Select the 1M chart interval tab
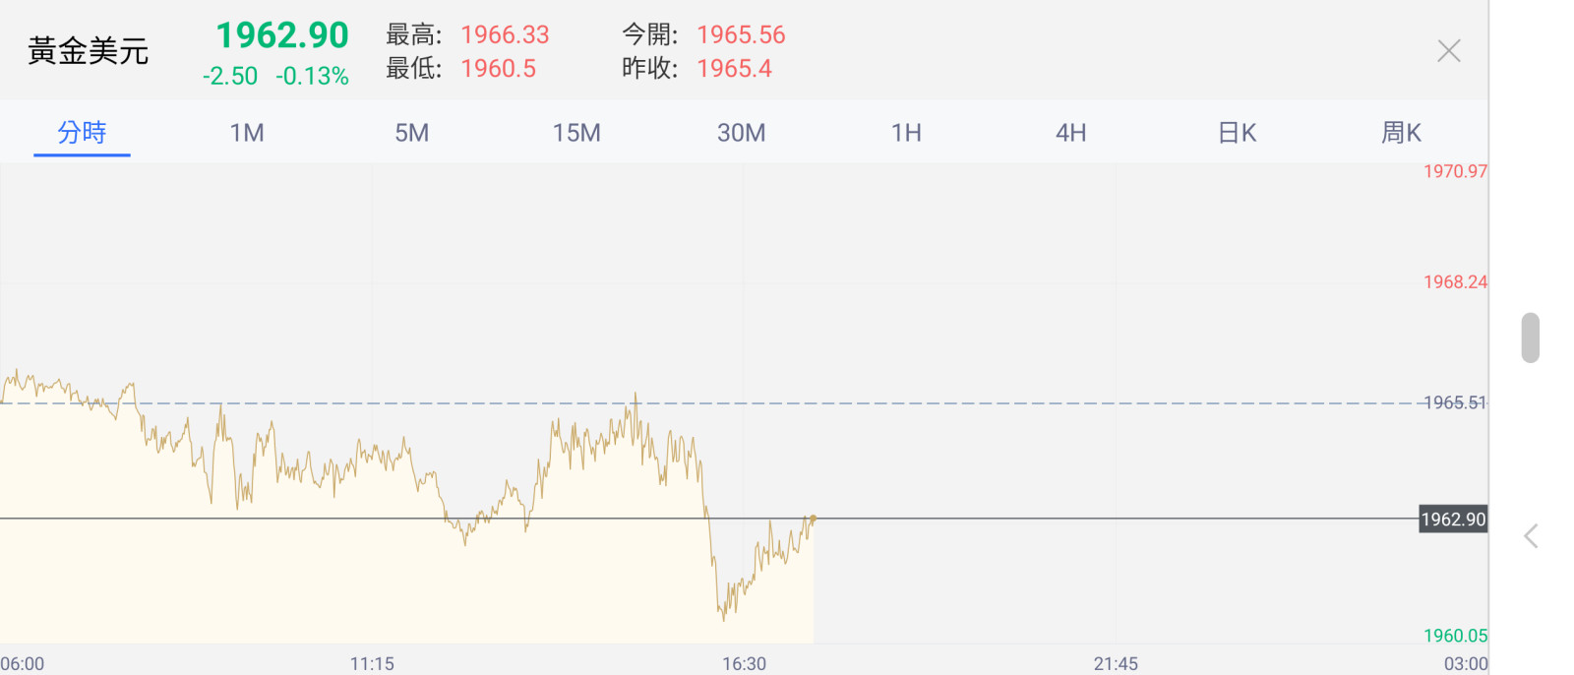Image resolution: width=1574 pixels, height=675 pixels. coord(247,133)
